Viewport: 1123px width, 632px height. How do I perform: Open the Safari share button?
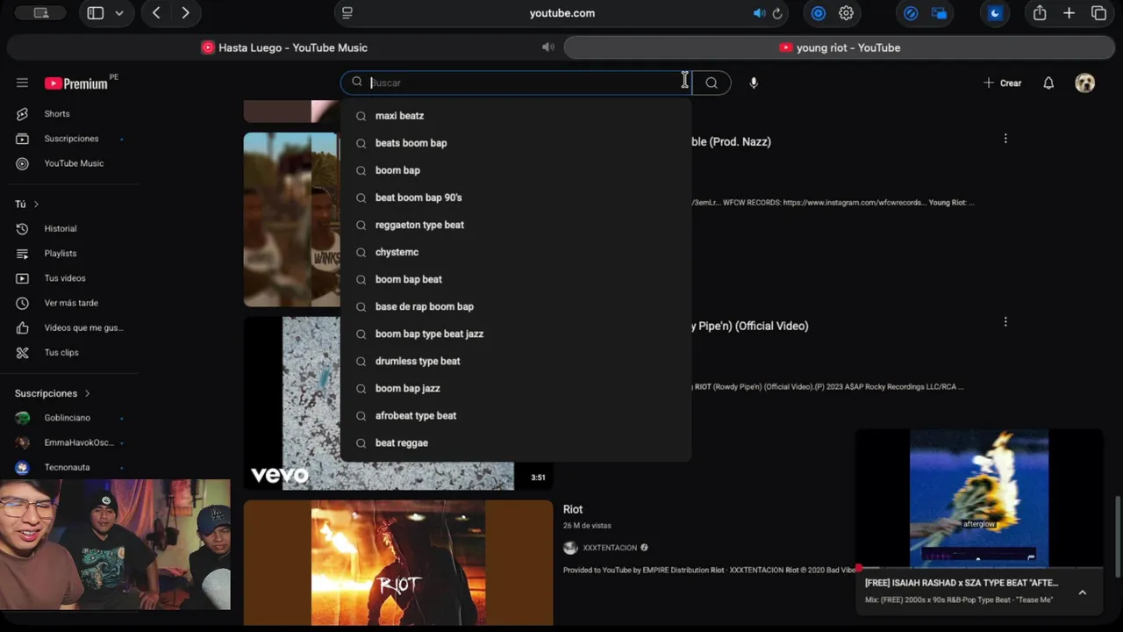pos(1040,13)
